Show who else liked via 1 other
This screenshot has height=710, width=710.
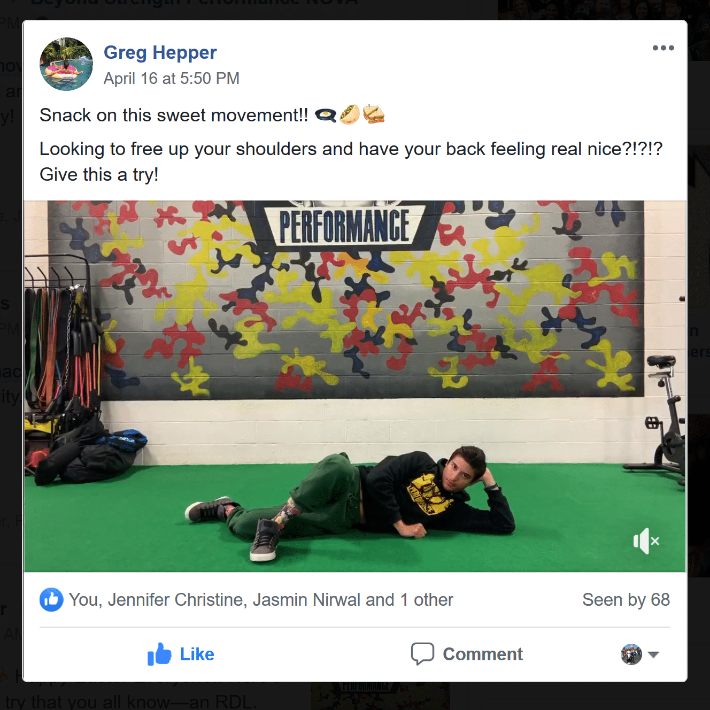coord(427,600)
